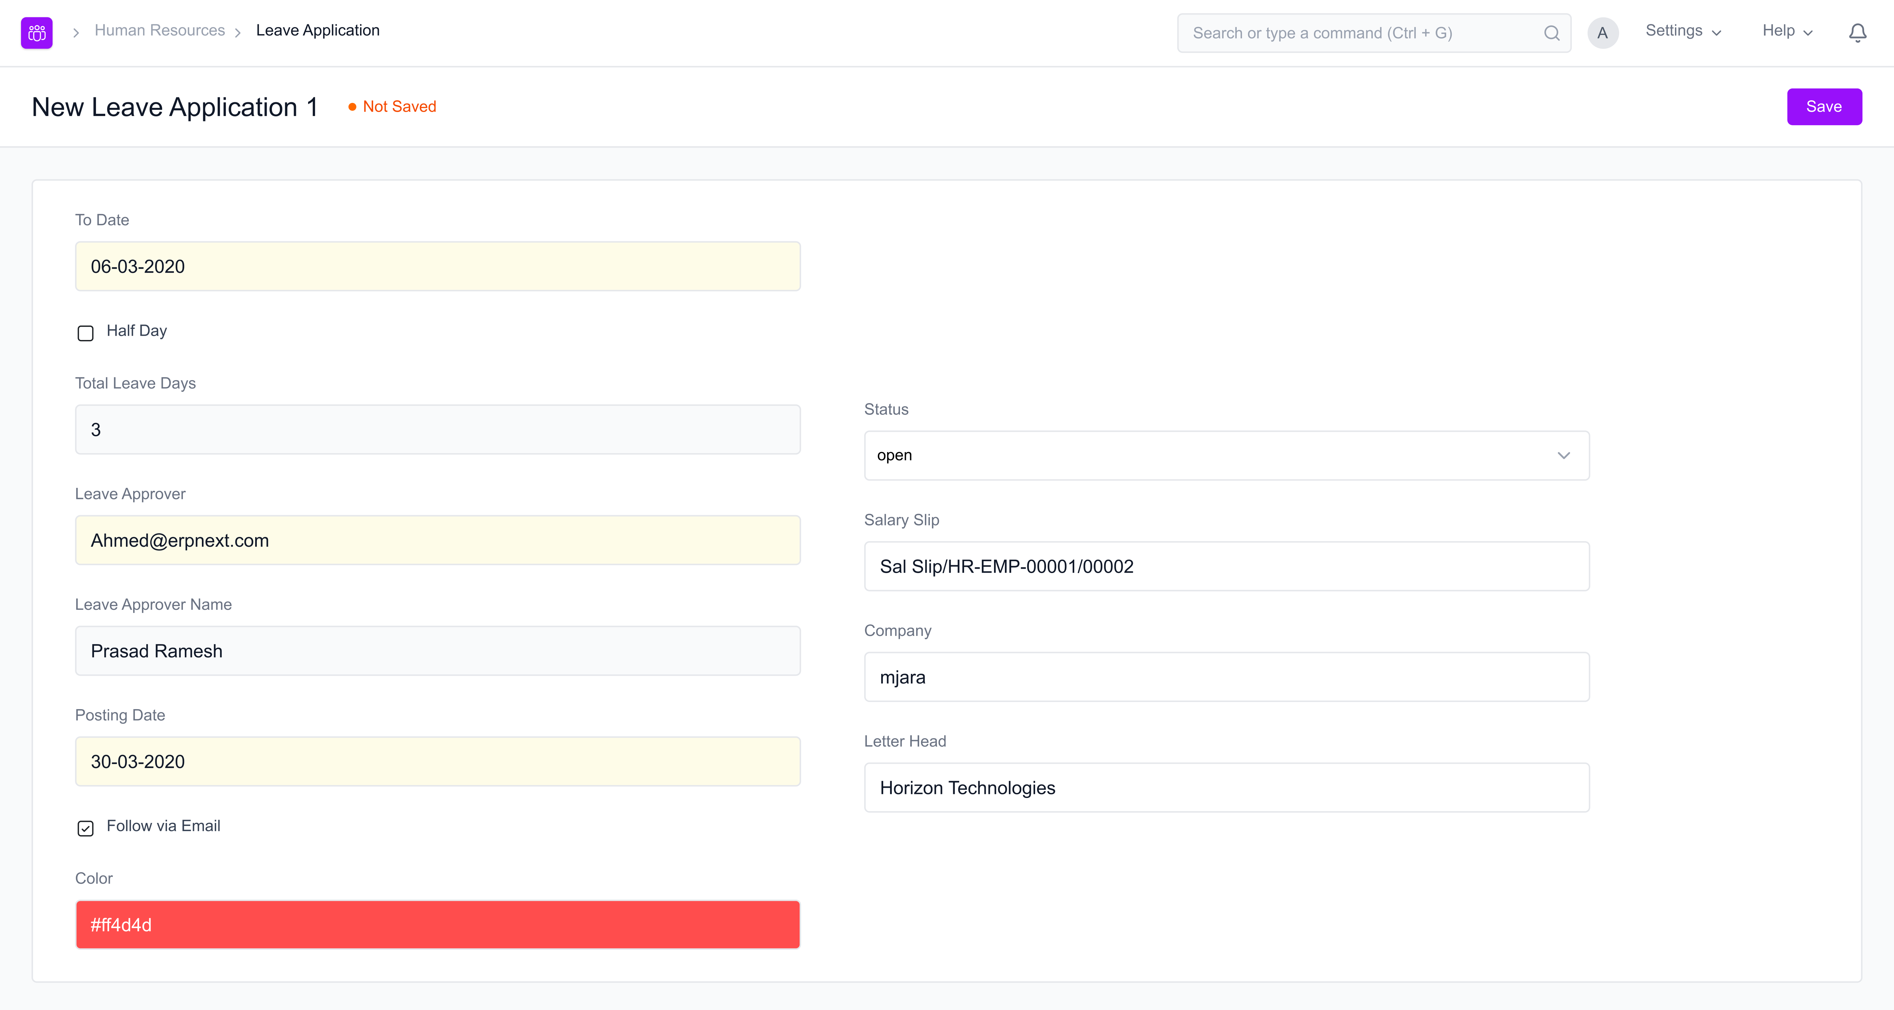Image resolution: width=1894 pixels, height=1010 pixels.
Task: Expand the Help menu
Action: pos(1787,31)
